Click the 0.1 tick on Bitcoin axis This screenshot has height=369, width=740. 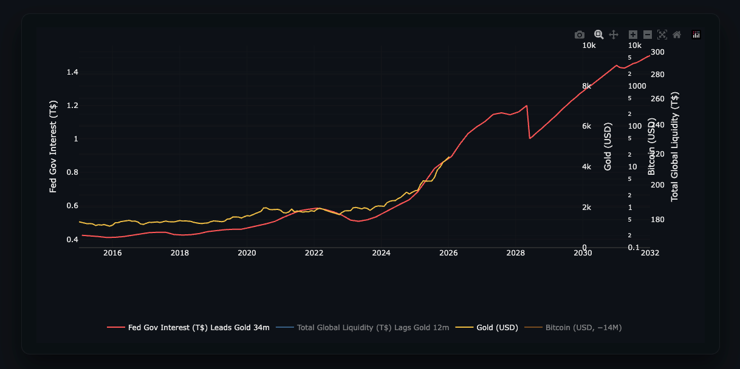pos(633,248)
